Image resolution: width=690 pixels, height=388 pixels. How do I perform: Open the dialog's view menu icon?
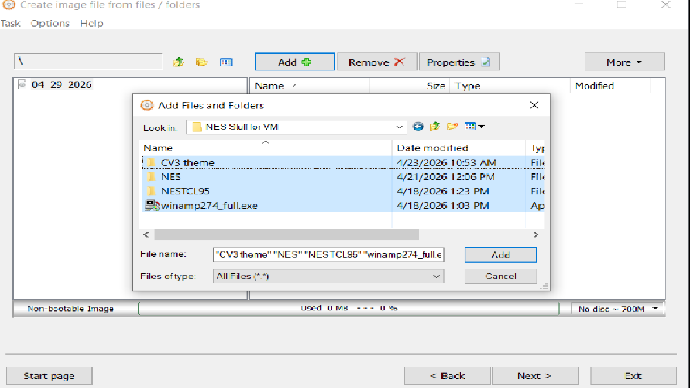474,126
